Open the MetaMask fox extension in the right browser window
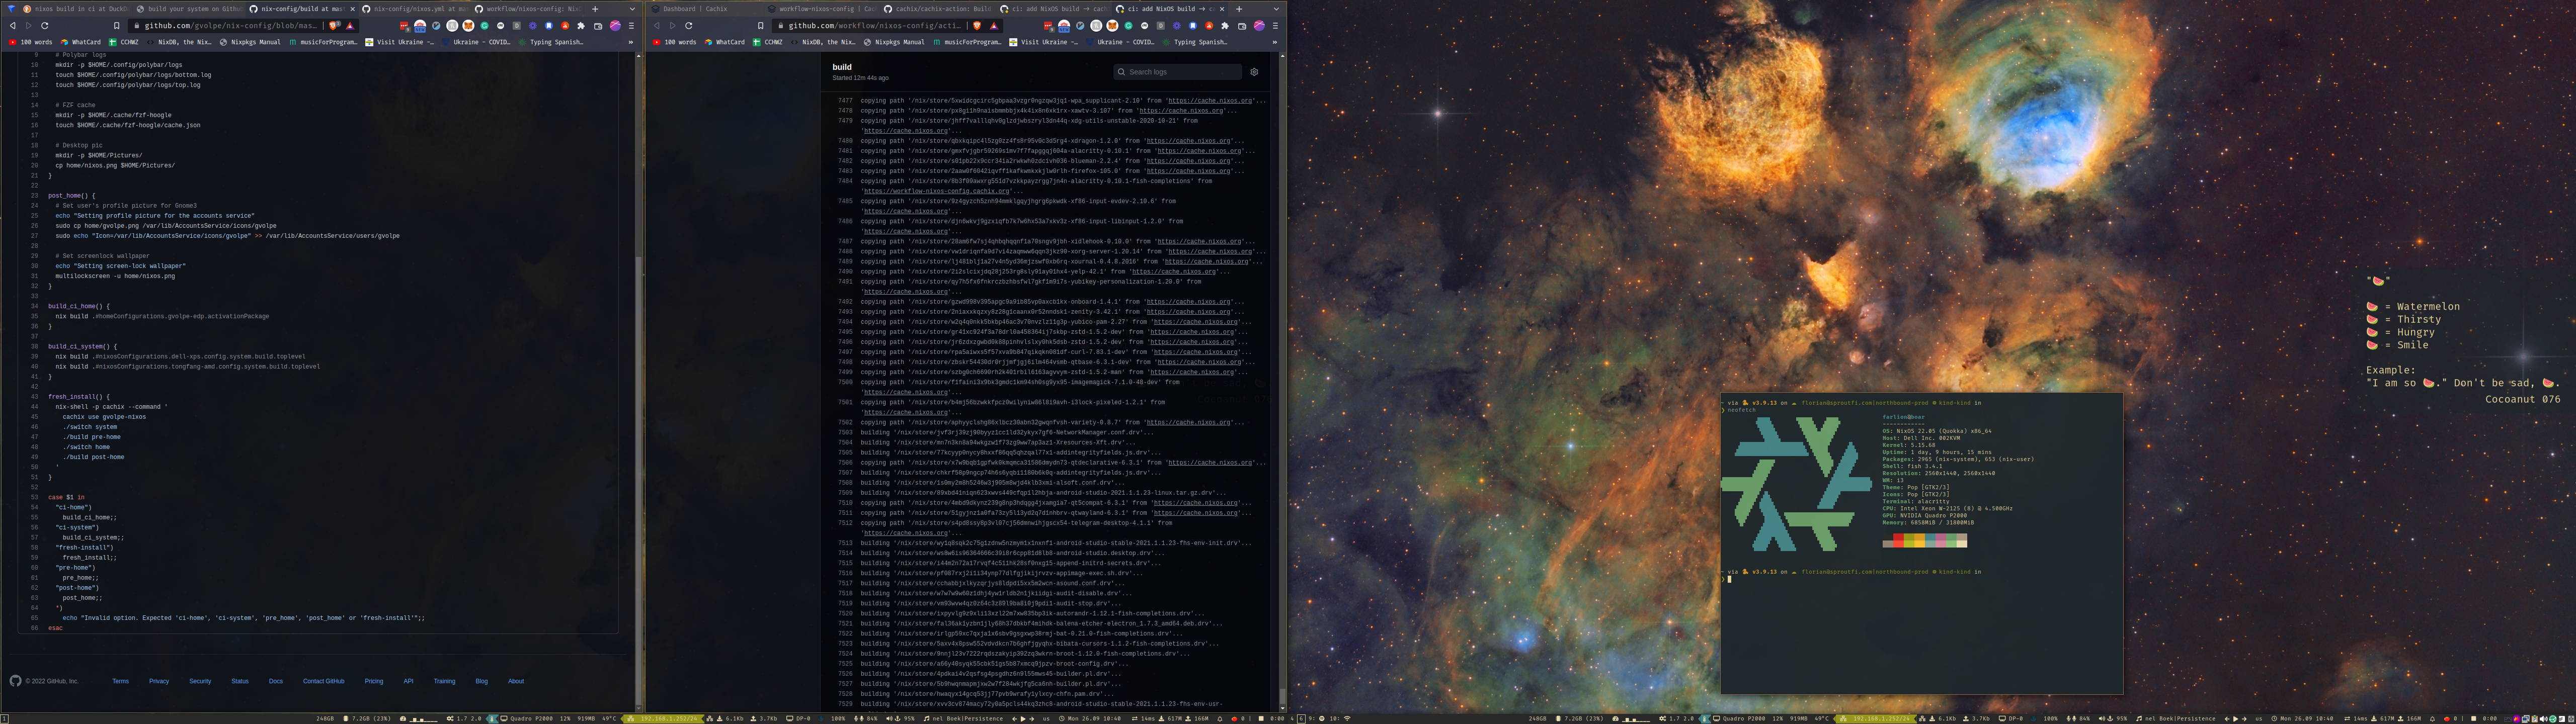The image size is (2576, 724). (x=1112, y=26)
